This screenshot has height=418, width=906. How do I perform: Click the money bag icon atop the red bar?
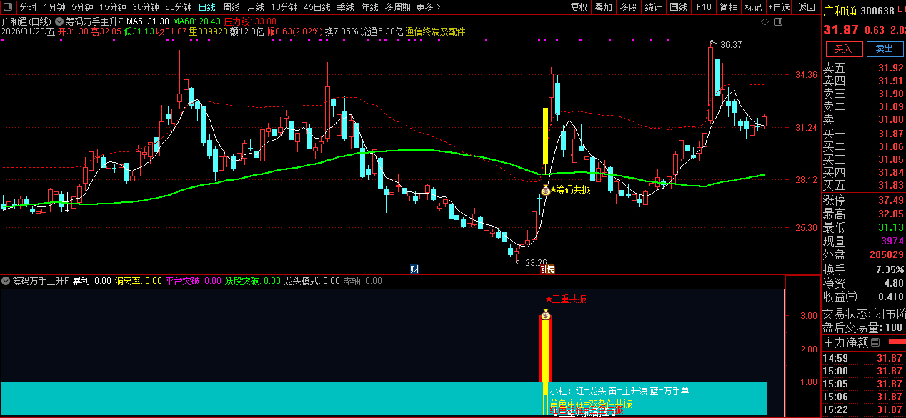[546, 314]
